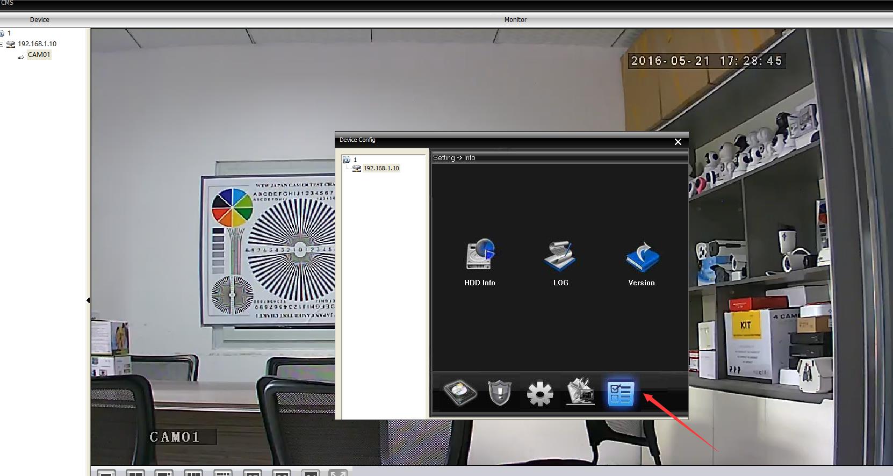Click the Device panel header
The height and width of the screenshot is (476, 893).
click(39, 20)
